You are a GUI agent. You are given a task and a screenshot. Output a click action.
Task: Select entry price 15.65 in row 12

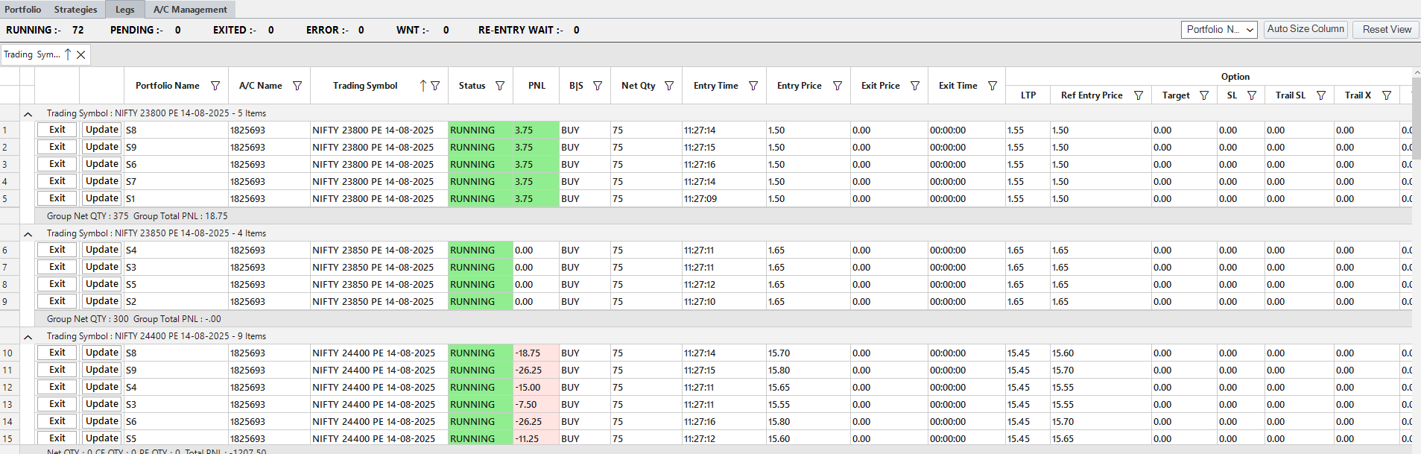[x=808, y=388]
